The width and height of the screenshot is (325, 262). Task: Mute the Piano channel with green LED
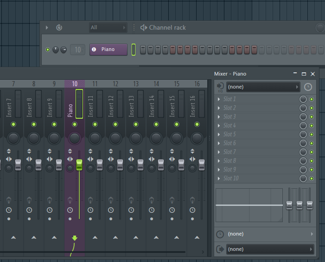click(x=48, y=50)
